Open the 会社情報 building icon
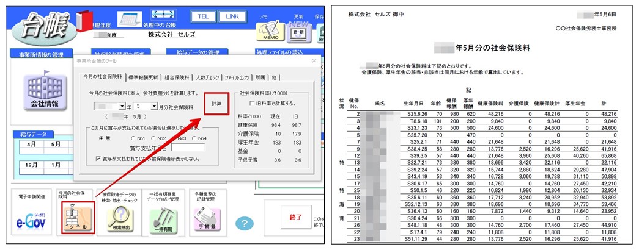 45,92
